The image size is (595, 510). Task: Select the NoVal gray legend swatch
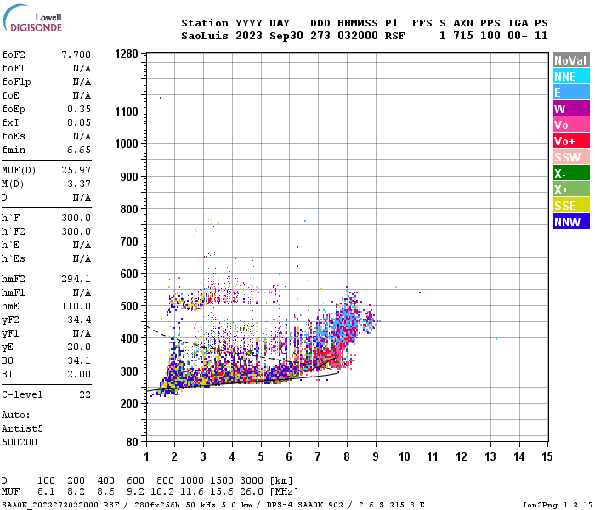(x=571, y=60)
